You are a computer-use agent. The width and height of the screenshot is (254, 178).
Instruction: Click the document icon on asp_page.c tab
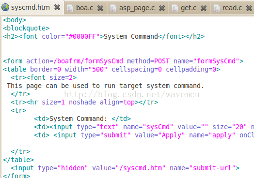(113, 8)
